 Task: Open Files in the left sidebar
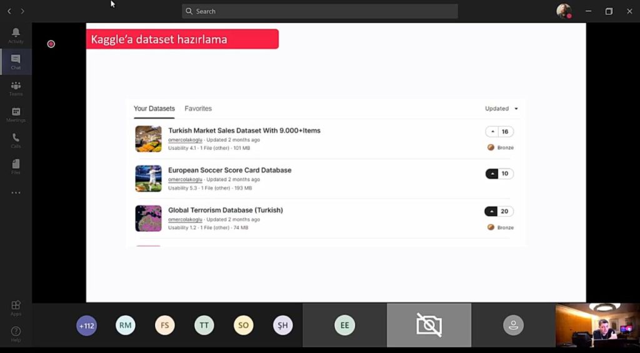16,166
